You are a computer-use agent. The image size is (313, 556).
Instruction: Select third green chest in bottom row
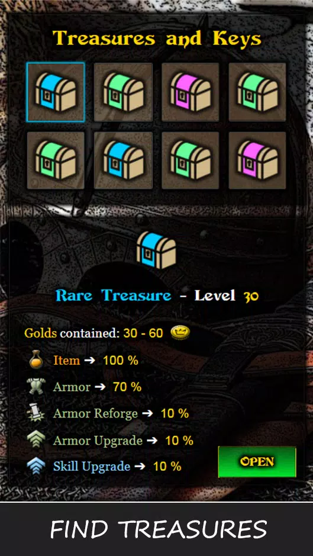tap(191, 160)
